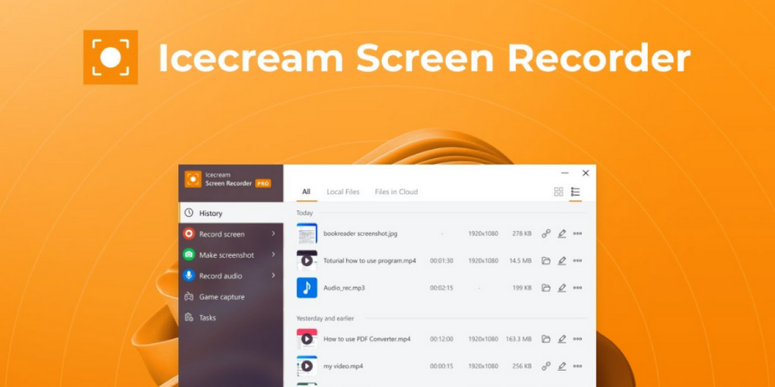The width and height of the screenshot is (775, 387).
Task: Click the PRO badge in the header
Action: coord(263,183)
